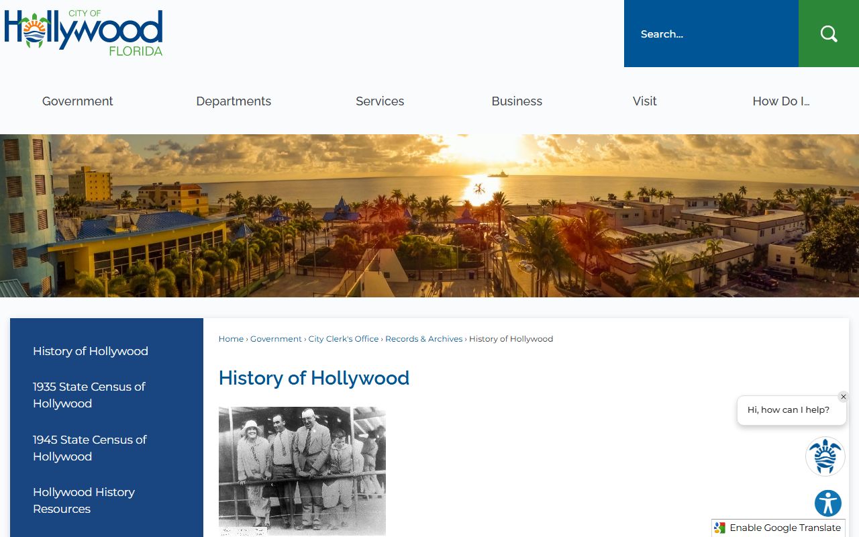Open 1935 State Census of Hollywood
Screen dimensions: 859x537
89,395
